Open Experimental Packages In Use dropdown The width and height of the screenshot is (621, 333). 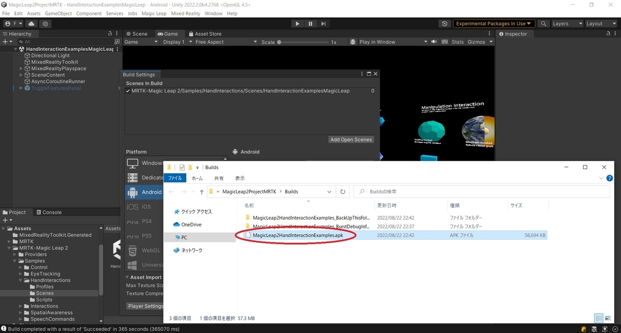click(494, 24)
